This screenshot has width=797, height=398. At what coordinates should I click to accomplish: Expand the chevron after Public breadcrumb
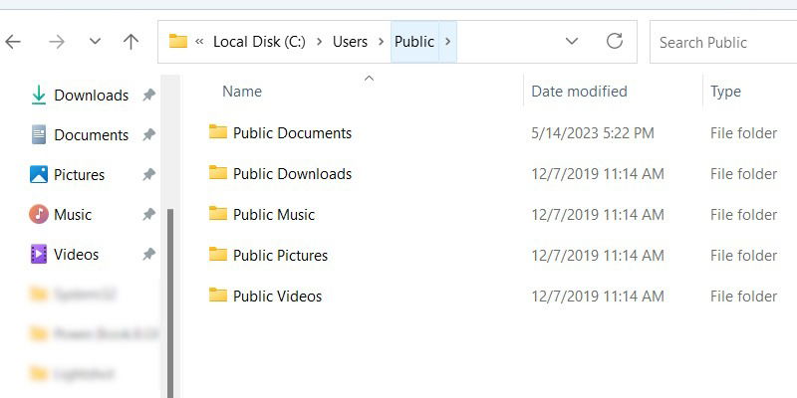(447, 42)
